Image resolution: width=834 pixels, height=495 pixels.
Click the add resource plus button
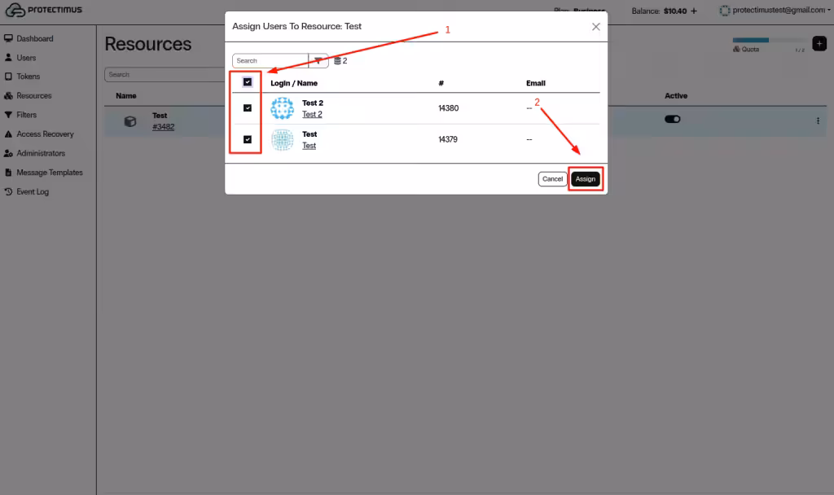(x=819, y=44)
